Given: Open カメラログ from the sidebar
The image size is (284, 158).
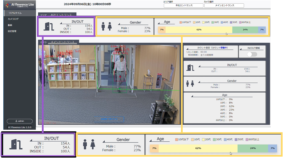Looking at the screenshot, I should (13, 19).
